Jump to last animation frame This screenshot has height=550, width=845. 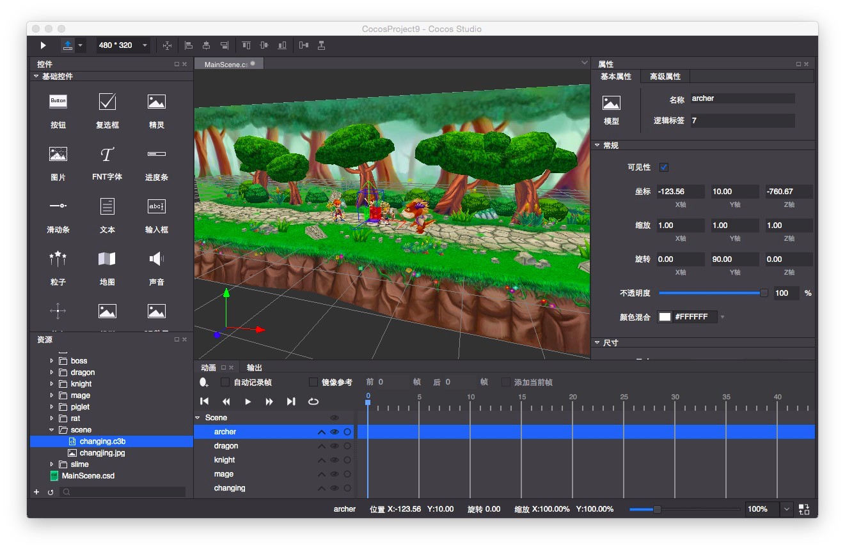tap(291, 402)
